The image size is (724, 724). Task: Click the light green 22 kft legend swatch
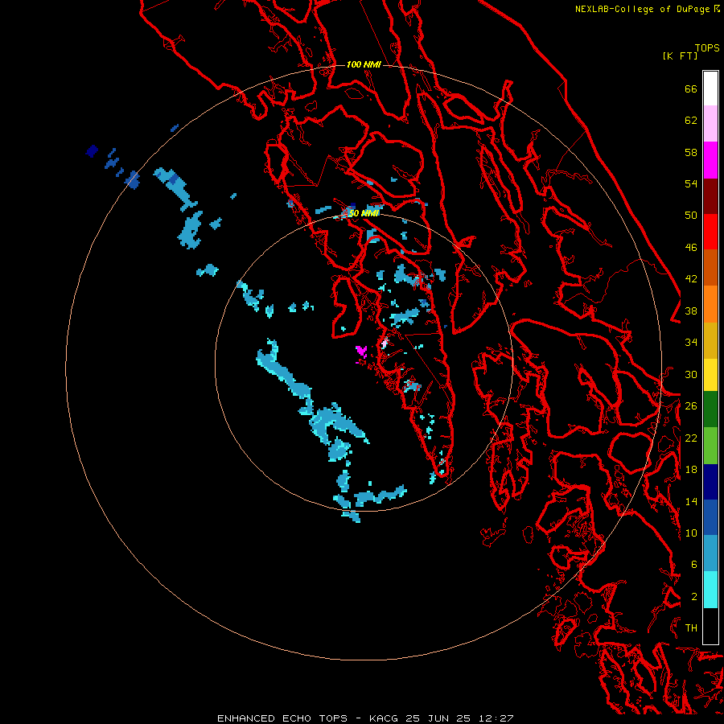coord(710,446)
